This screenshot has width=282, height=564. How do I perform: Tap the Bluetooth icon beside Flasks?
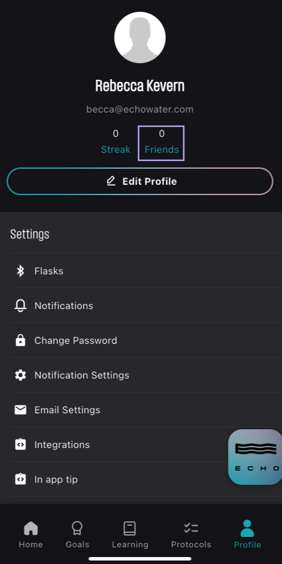point(21,271)
